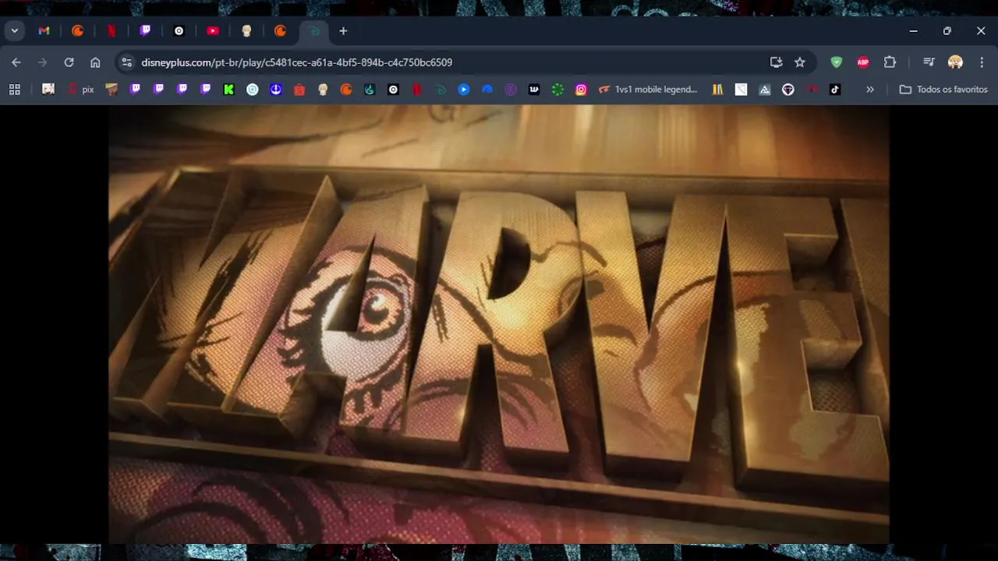Open the red shopping bag bookmark
This screenshot has width=998, height=561.
click(299, 90)
